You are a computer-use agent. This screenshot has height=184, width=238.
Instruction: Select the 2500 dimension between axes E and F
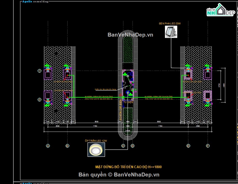click(198, 126)
